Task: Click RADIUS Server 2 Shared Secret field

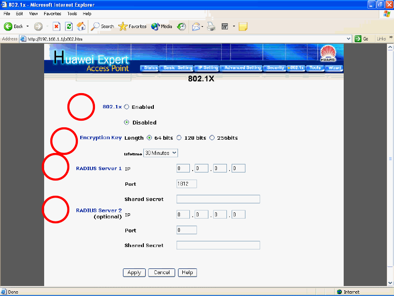Action: [x=218, y=245]
